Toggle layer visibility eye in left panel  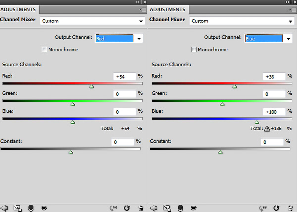click(44, 208)
